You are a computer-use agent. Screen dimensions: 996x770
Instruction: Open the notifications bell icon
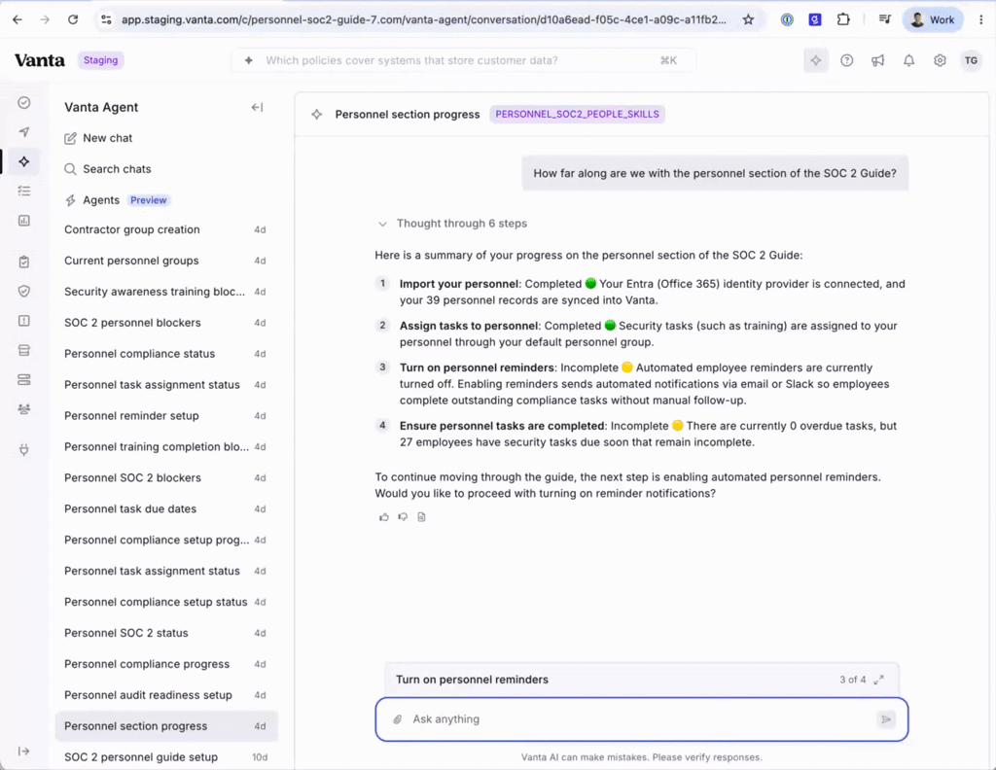tap(909, 60)
